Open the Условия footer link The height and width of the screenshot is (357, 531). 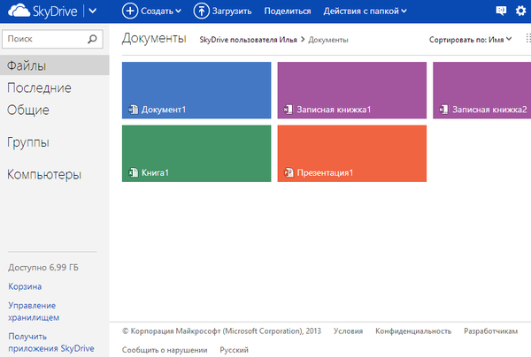tap(348, 331)
